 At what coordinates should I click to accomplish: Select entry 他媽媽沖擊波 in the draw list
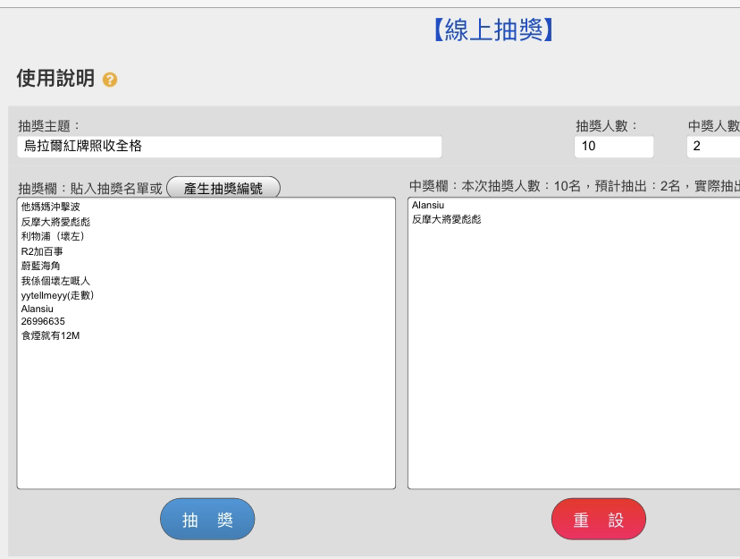51,207
